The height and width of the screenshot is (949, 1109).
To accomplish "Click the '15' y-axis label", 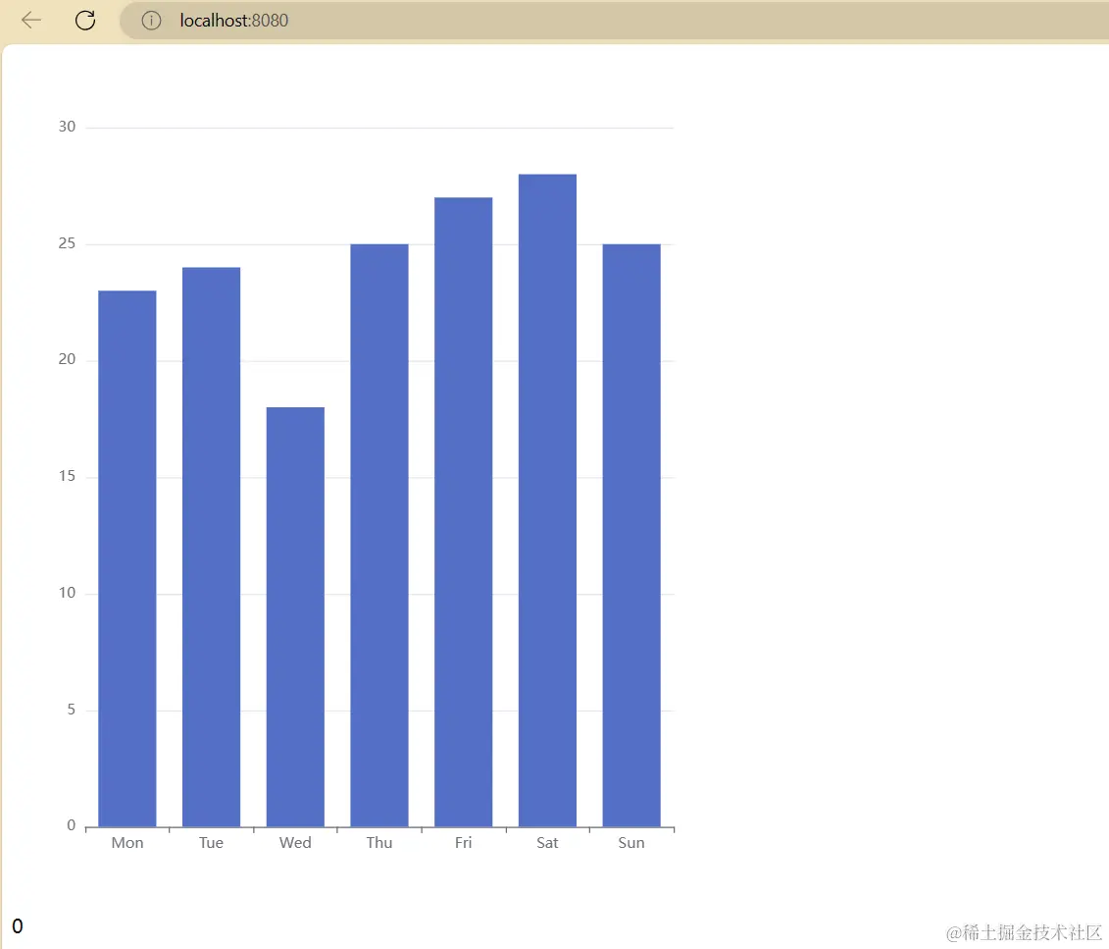I will (x=67, y=476).
